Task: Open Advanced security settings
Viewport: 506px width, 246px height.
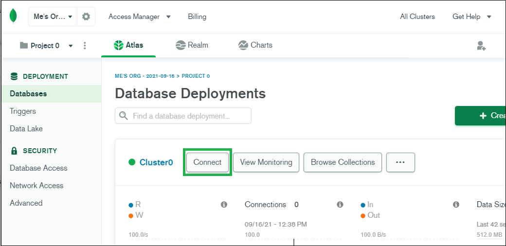Action: click(26, 203)
